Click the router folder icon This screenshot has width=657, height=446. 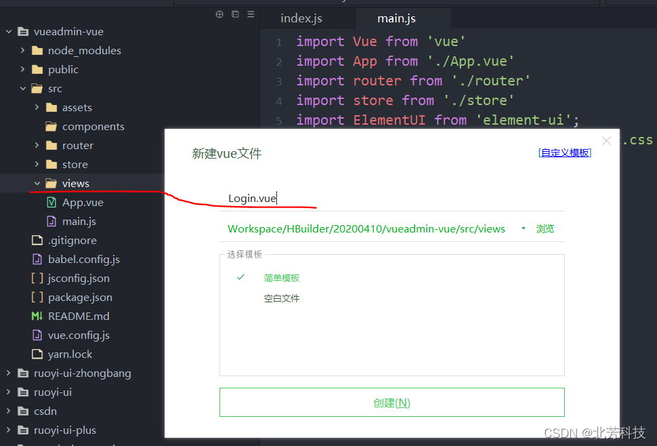[x=51, y=146]
